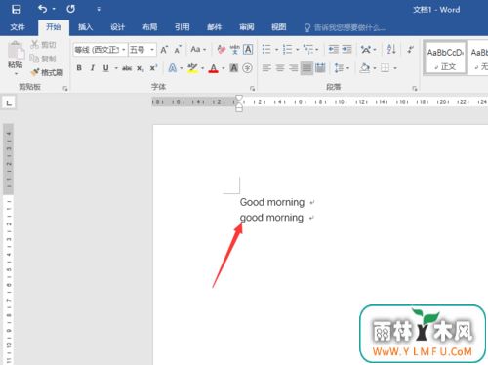
Task: Clear all formatting with the eraser icon
Action: 221,50
